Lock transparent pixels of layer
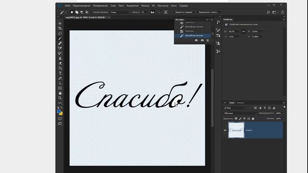308x173 pixels. pyautogui.click(x=236, y=119)
